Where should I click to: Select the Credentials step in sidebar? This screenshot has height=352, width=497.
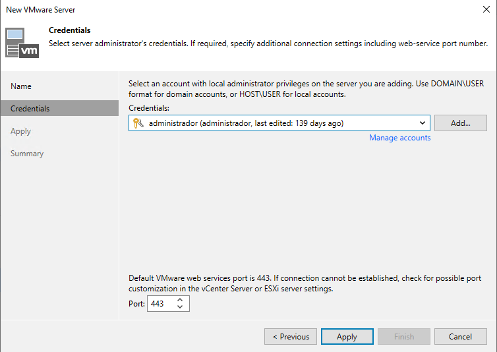coord(30,109)
